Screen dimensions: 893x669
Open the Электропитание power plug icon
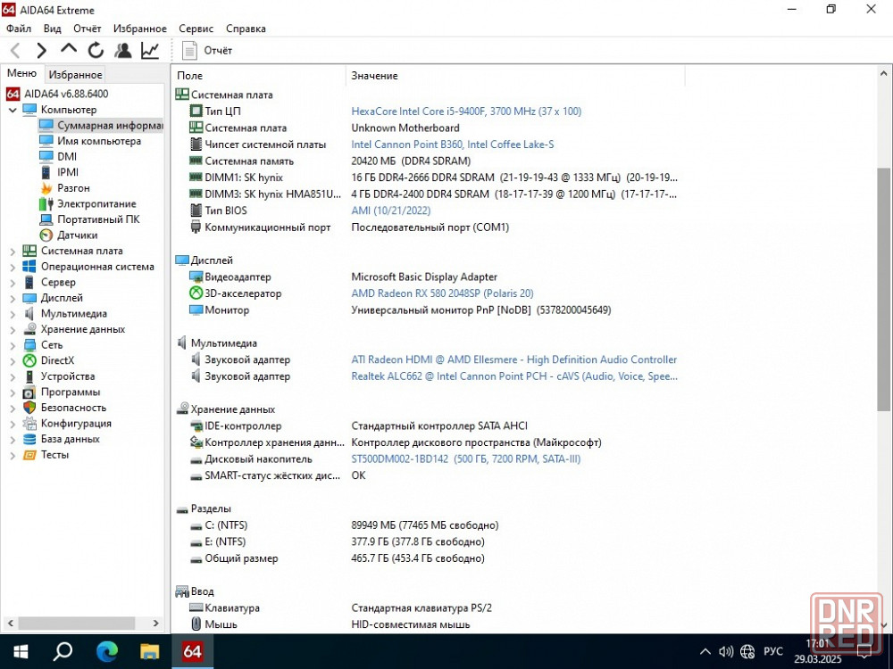[46, 203]
